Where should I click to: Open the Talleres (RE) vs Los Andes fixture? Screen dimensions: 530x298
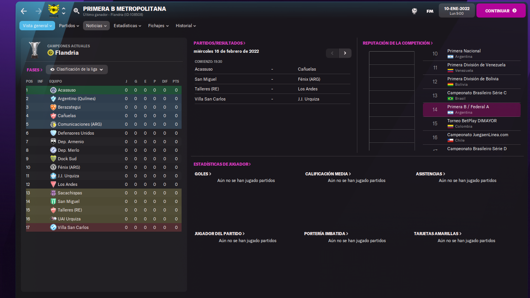click(x=272, y=89)
